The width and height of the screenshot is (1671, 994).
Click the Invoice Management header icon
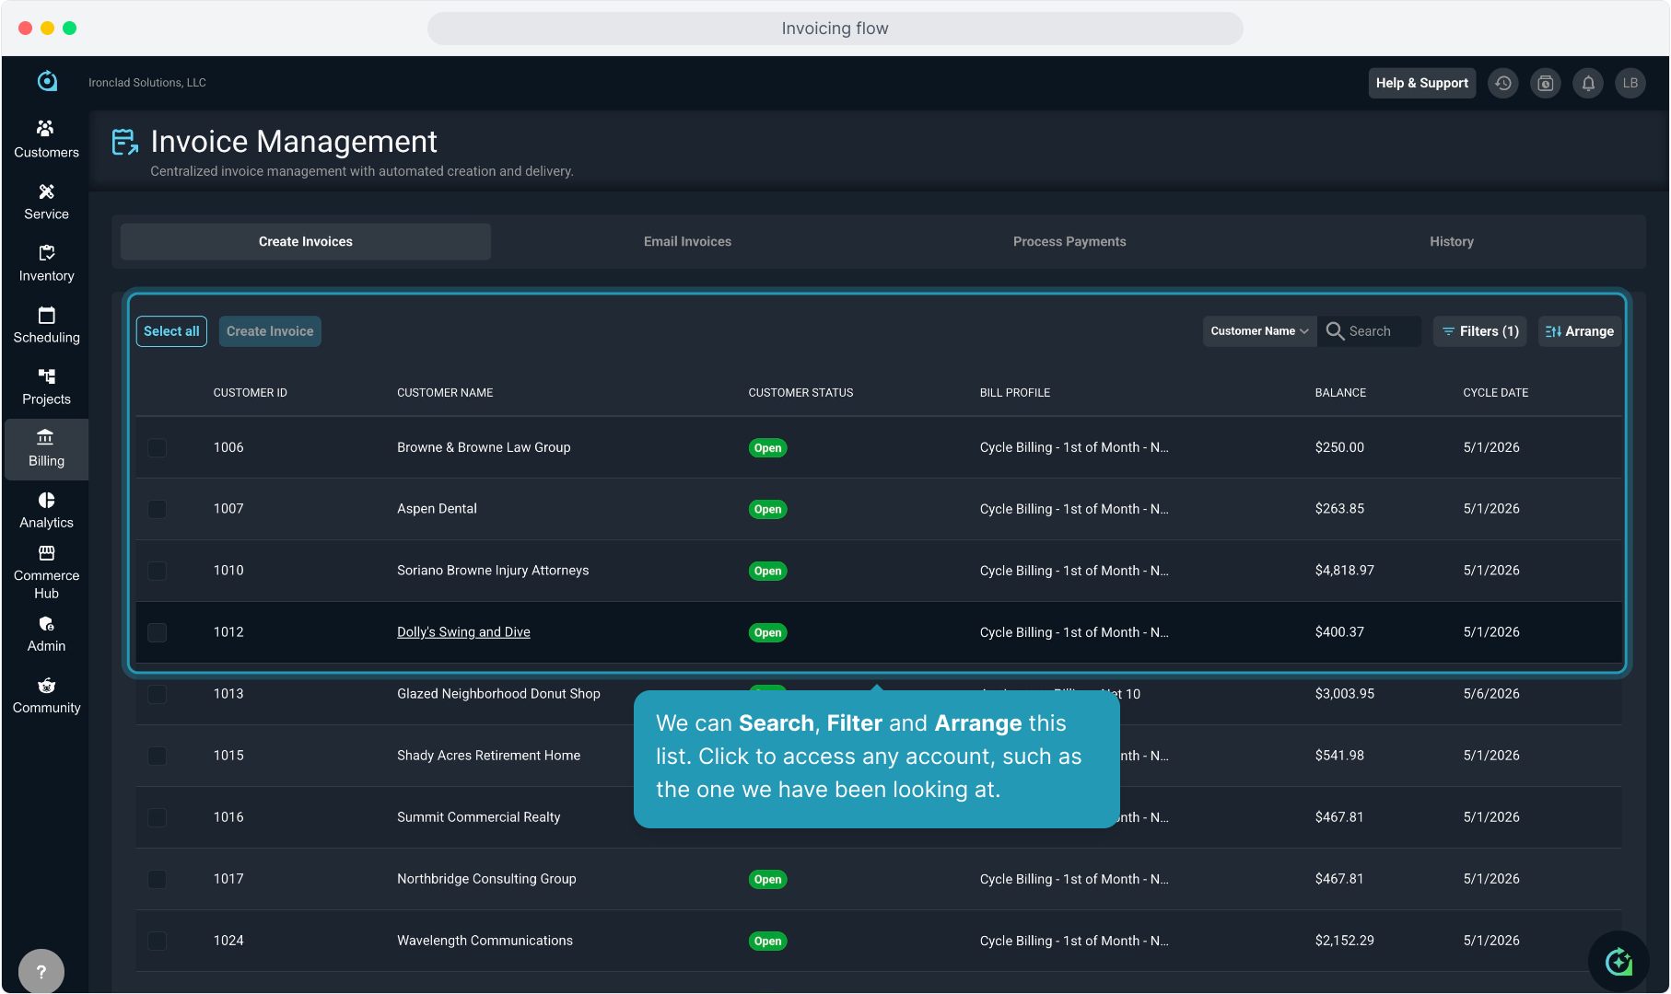coord(125,142)
